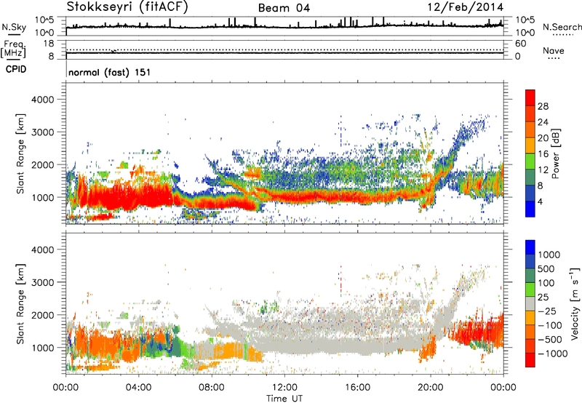Click the dotted line sample under 'Nave'
The image size is (582, 403).
(554, 59)
